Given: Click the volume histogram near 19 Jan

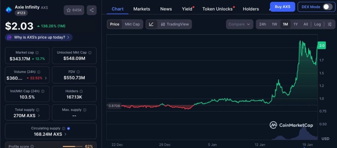Looking at the screenshot, I should tap(303, 133).
